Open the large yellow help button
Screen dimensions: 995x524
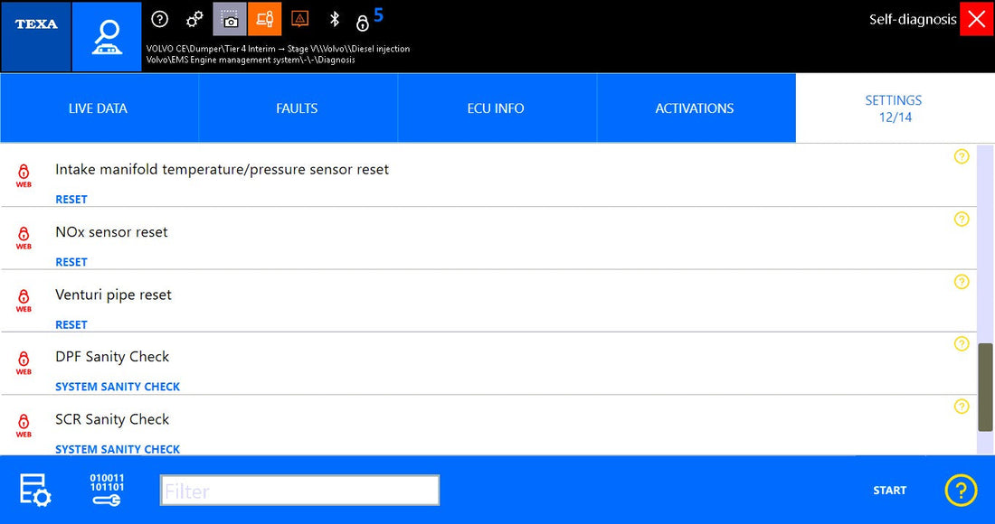[x=961, y=491]
